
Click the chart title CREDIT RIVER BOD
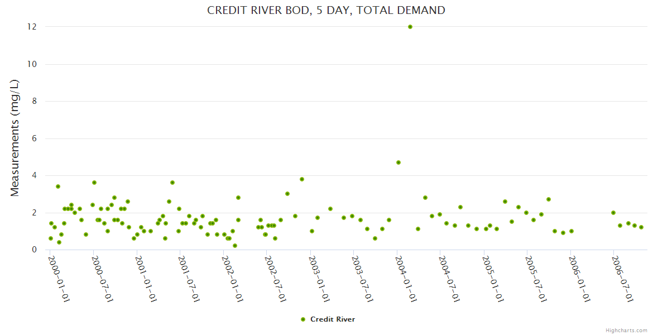click(326, 10)
